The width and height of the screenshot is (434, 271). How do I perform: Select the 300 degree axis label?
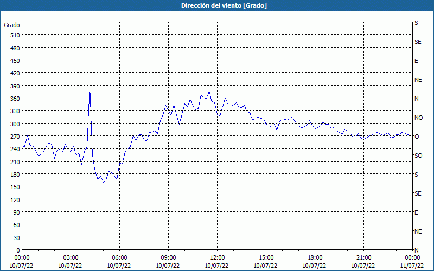[x=15, y=124]
